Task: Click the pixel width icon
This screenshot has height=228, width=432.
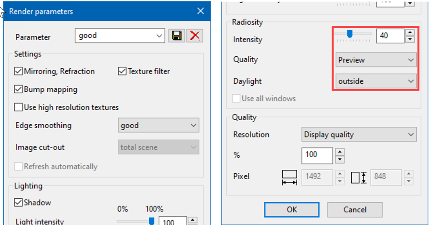Action: click(289, 177)
